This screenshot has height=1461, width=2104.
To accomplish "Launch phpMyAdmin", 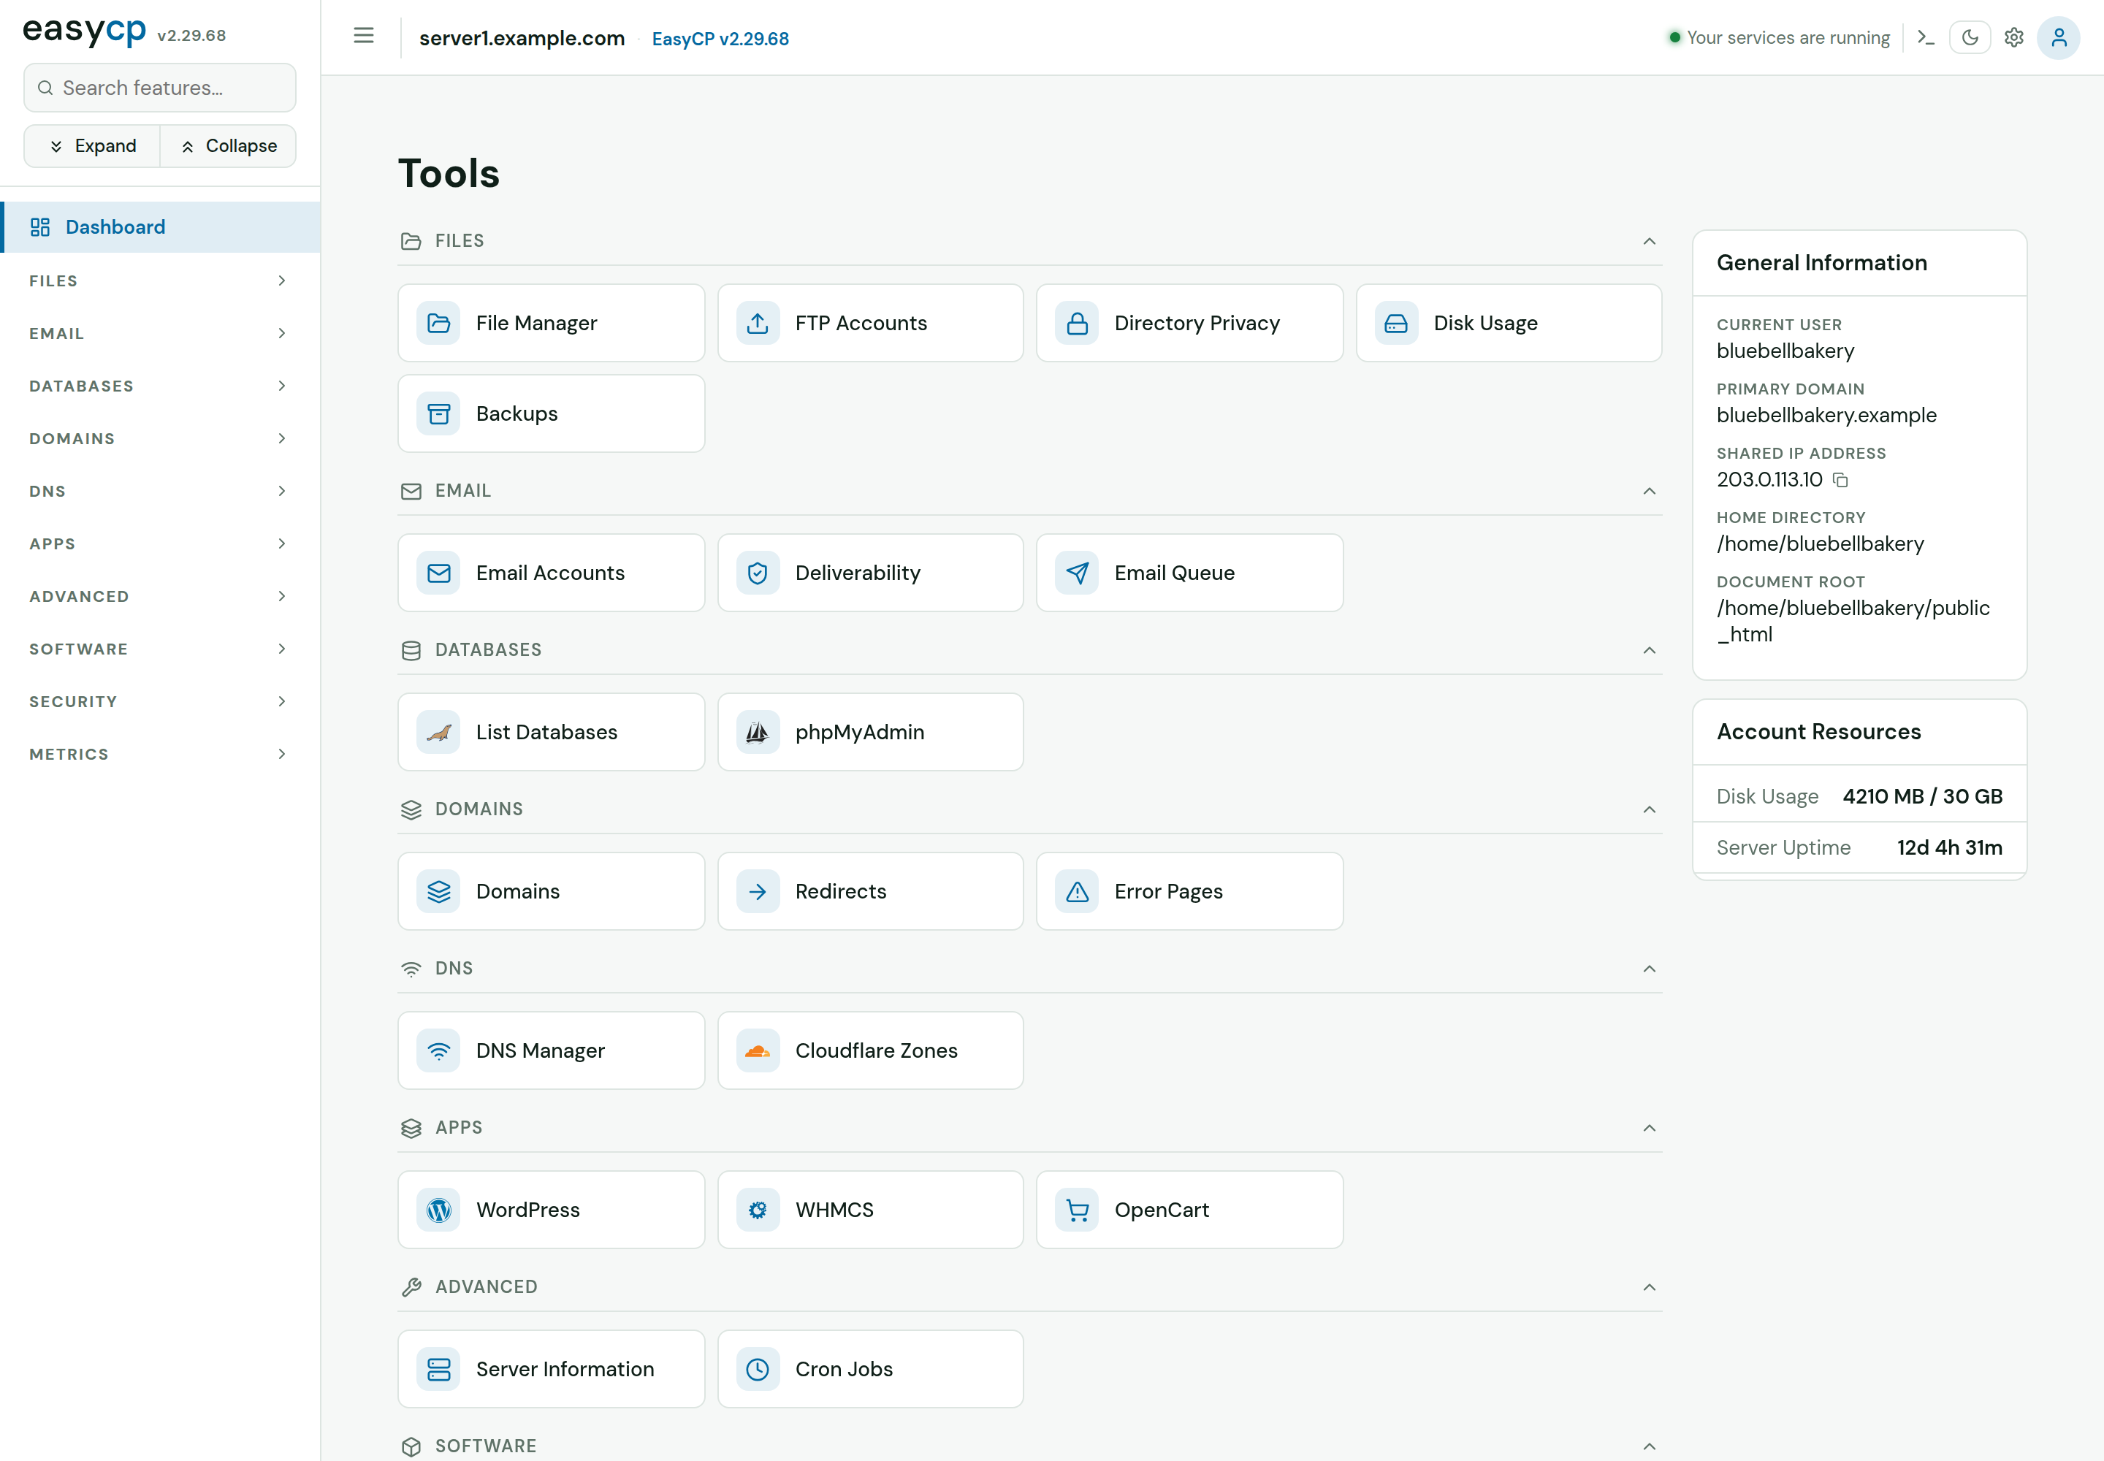I will pos(870,731).
